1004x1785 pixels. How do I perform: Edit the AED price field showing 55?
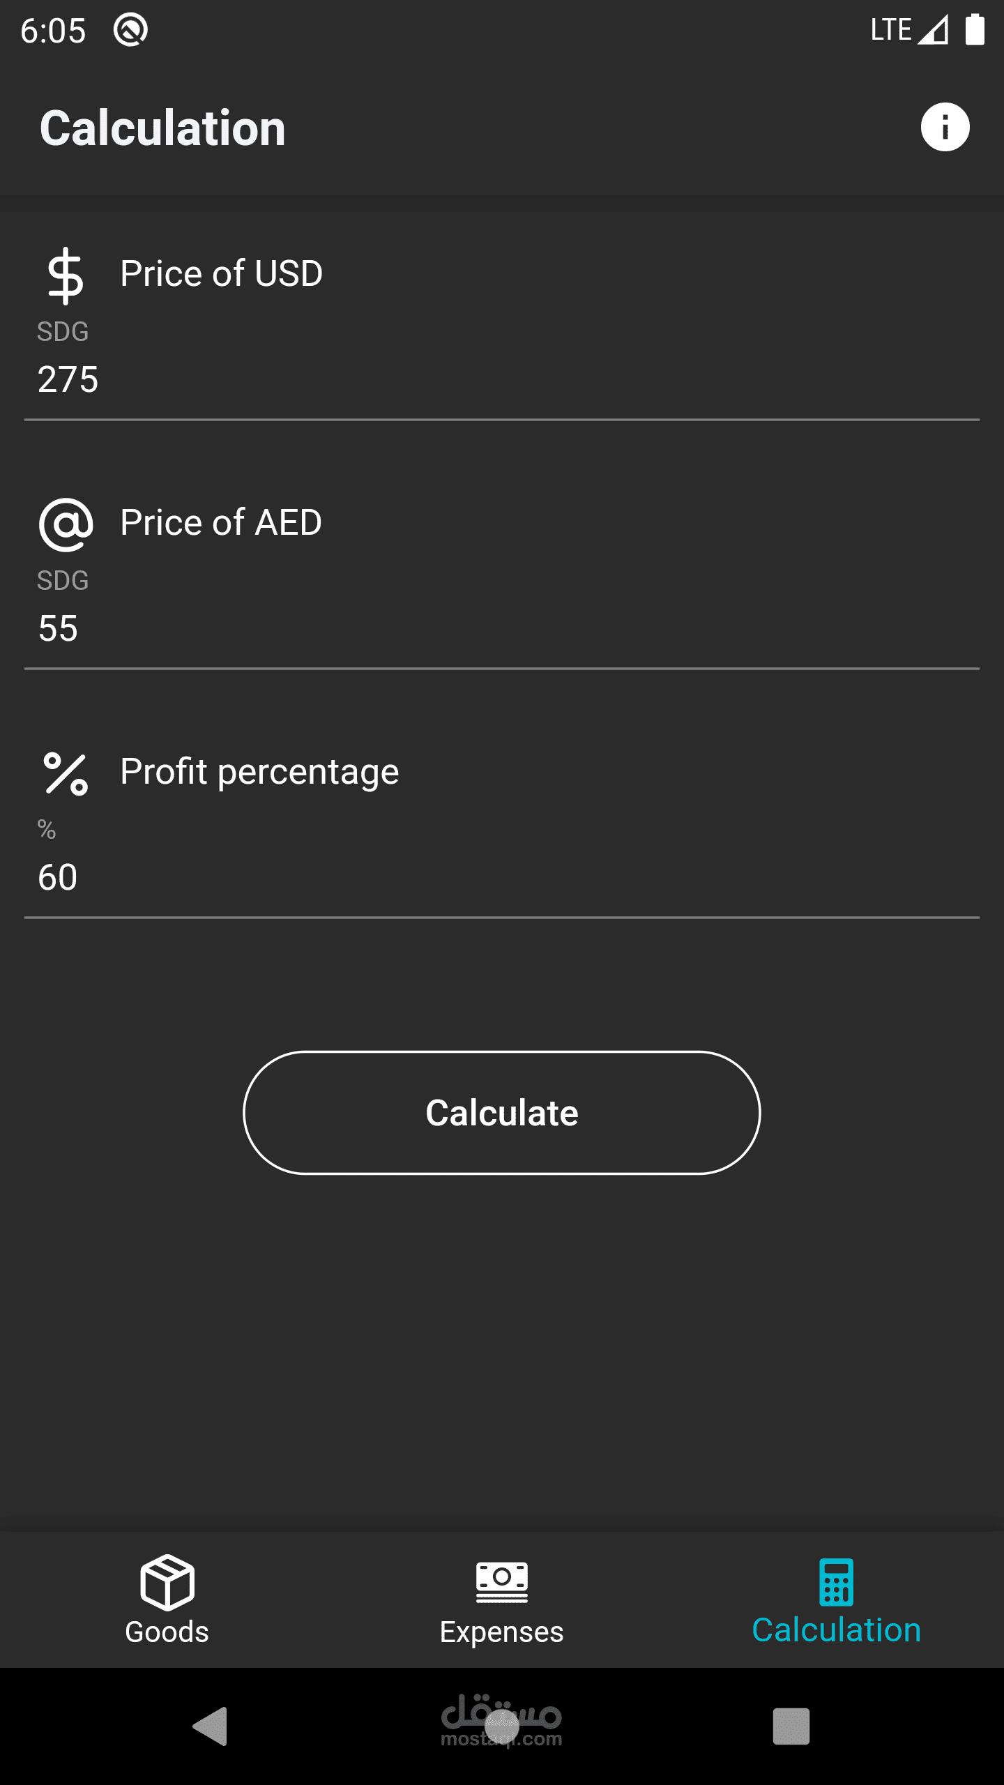[502, 629]
